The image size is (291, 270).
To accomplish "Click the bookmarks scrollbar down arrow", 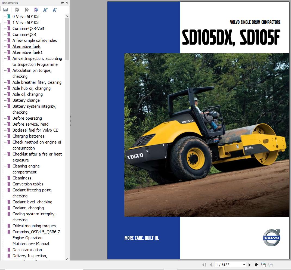I will click(67, 259).
